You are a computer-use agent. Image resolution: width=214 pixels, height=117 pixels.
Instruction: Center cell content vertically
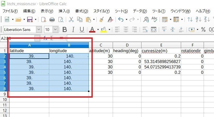[x=173, y=29]
